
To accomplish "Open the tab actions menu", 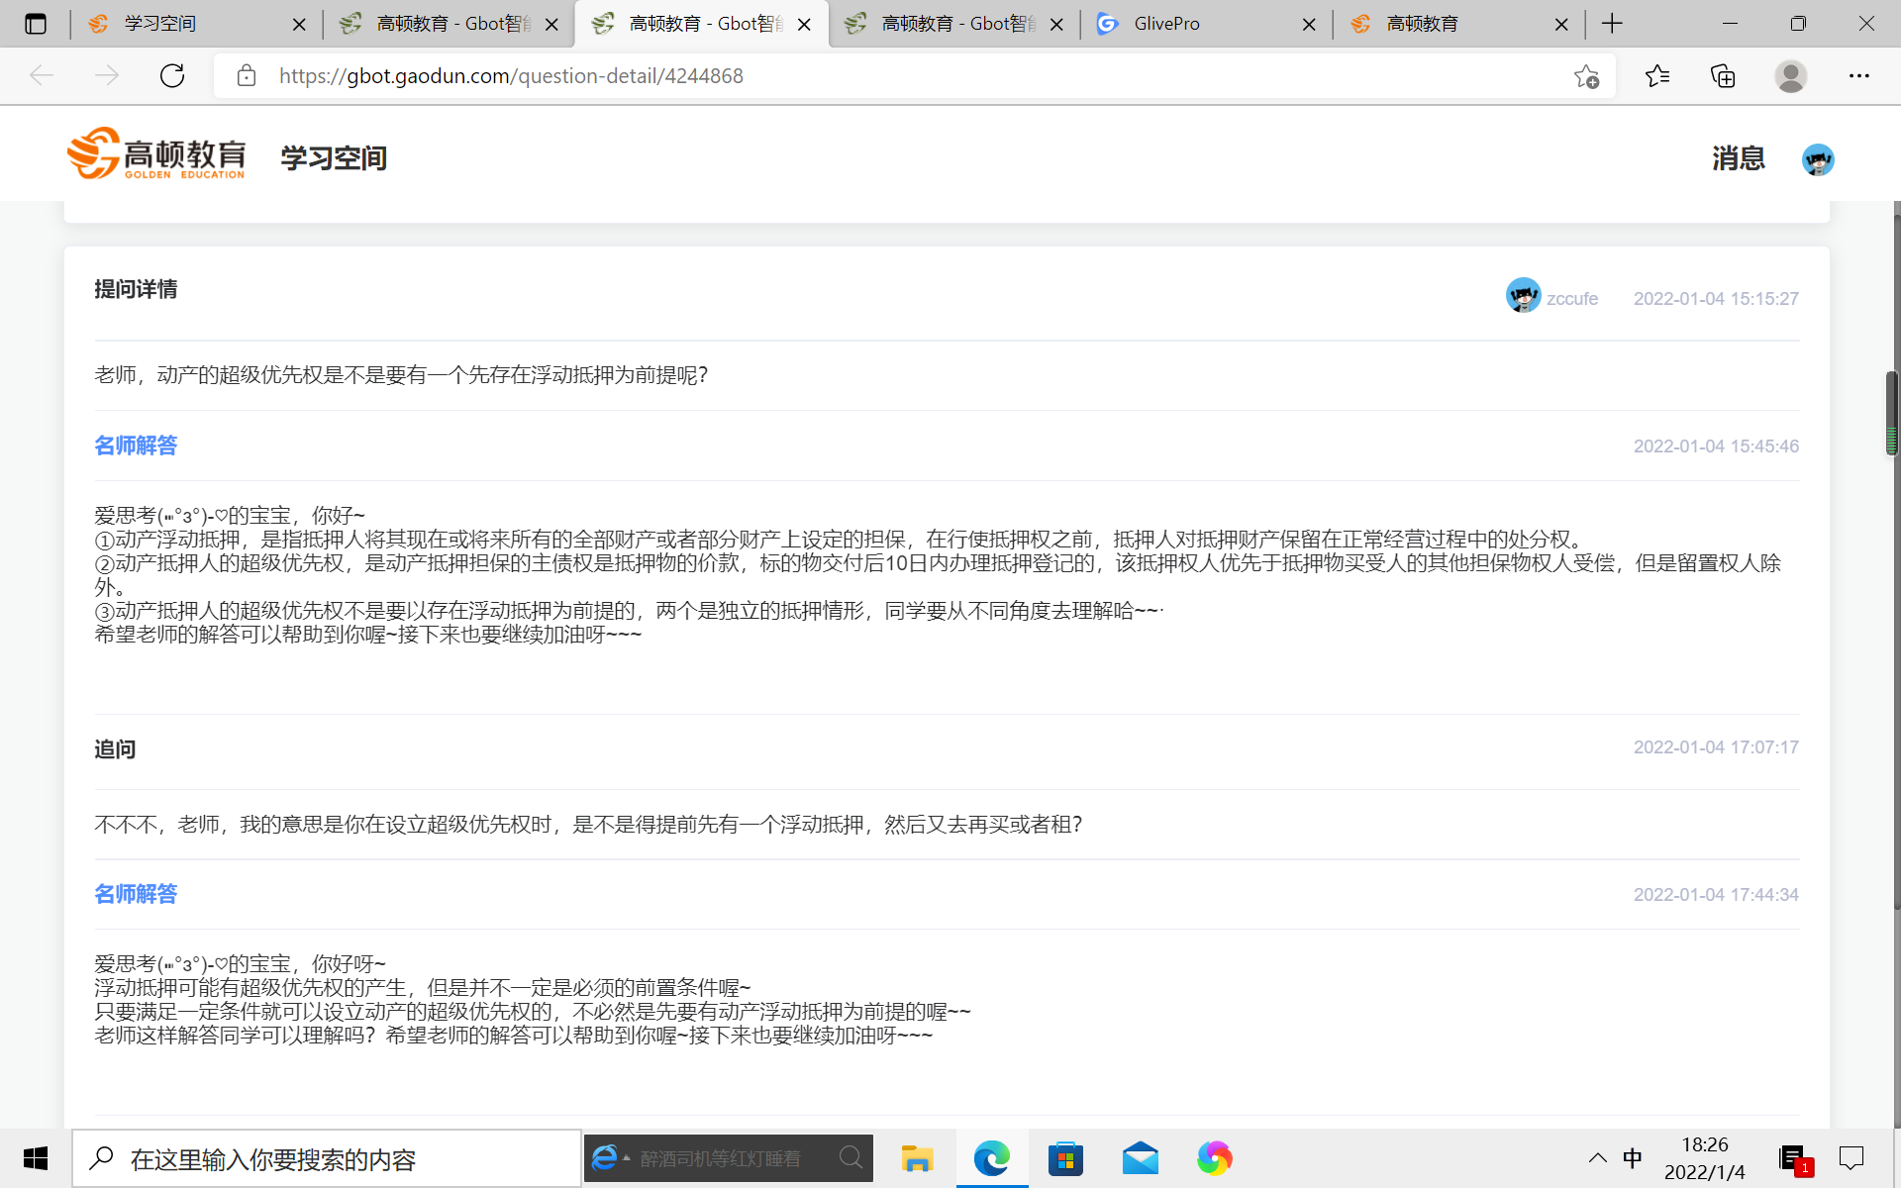I will tap(36, 24).
